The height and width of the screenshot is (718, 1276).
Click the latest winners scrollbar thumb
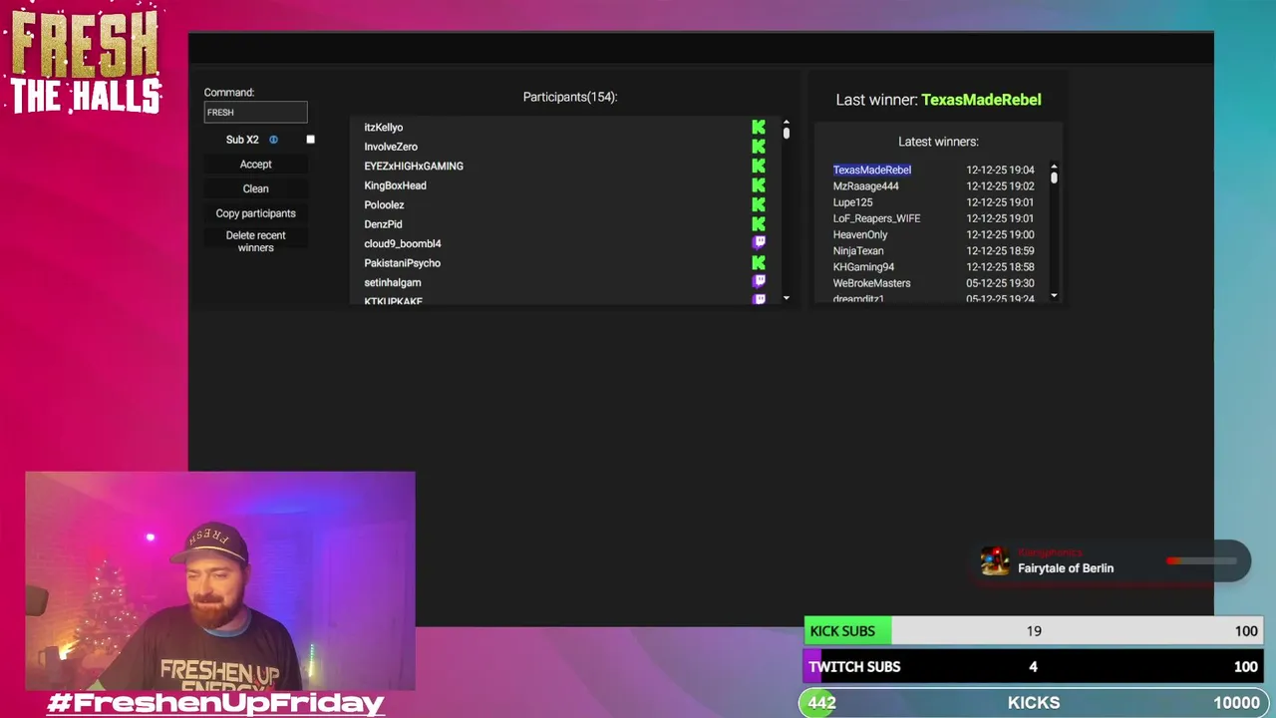(x=1054, y=178)
